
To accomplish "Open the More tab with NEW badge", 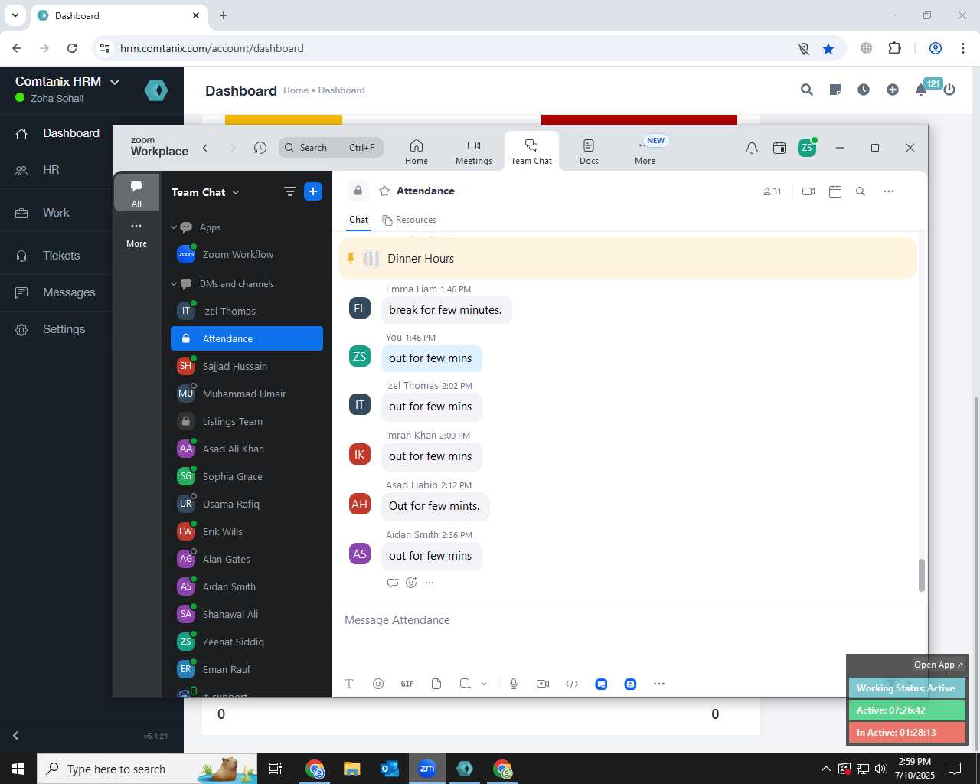I will pyautogui.click(x=645, y=151).
